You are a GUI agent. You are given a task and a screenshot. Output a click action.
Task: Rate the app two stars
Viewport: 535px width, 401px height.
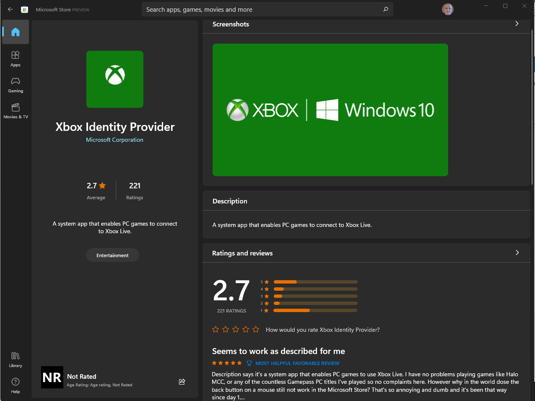pyautogui.click(x=226, y=329)
